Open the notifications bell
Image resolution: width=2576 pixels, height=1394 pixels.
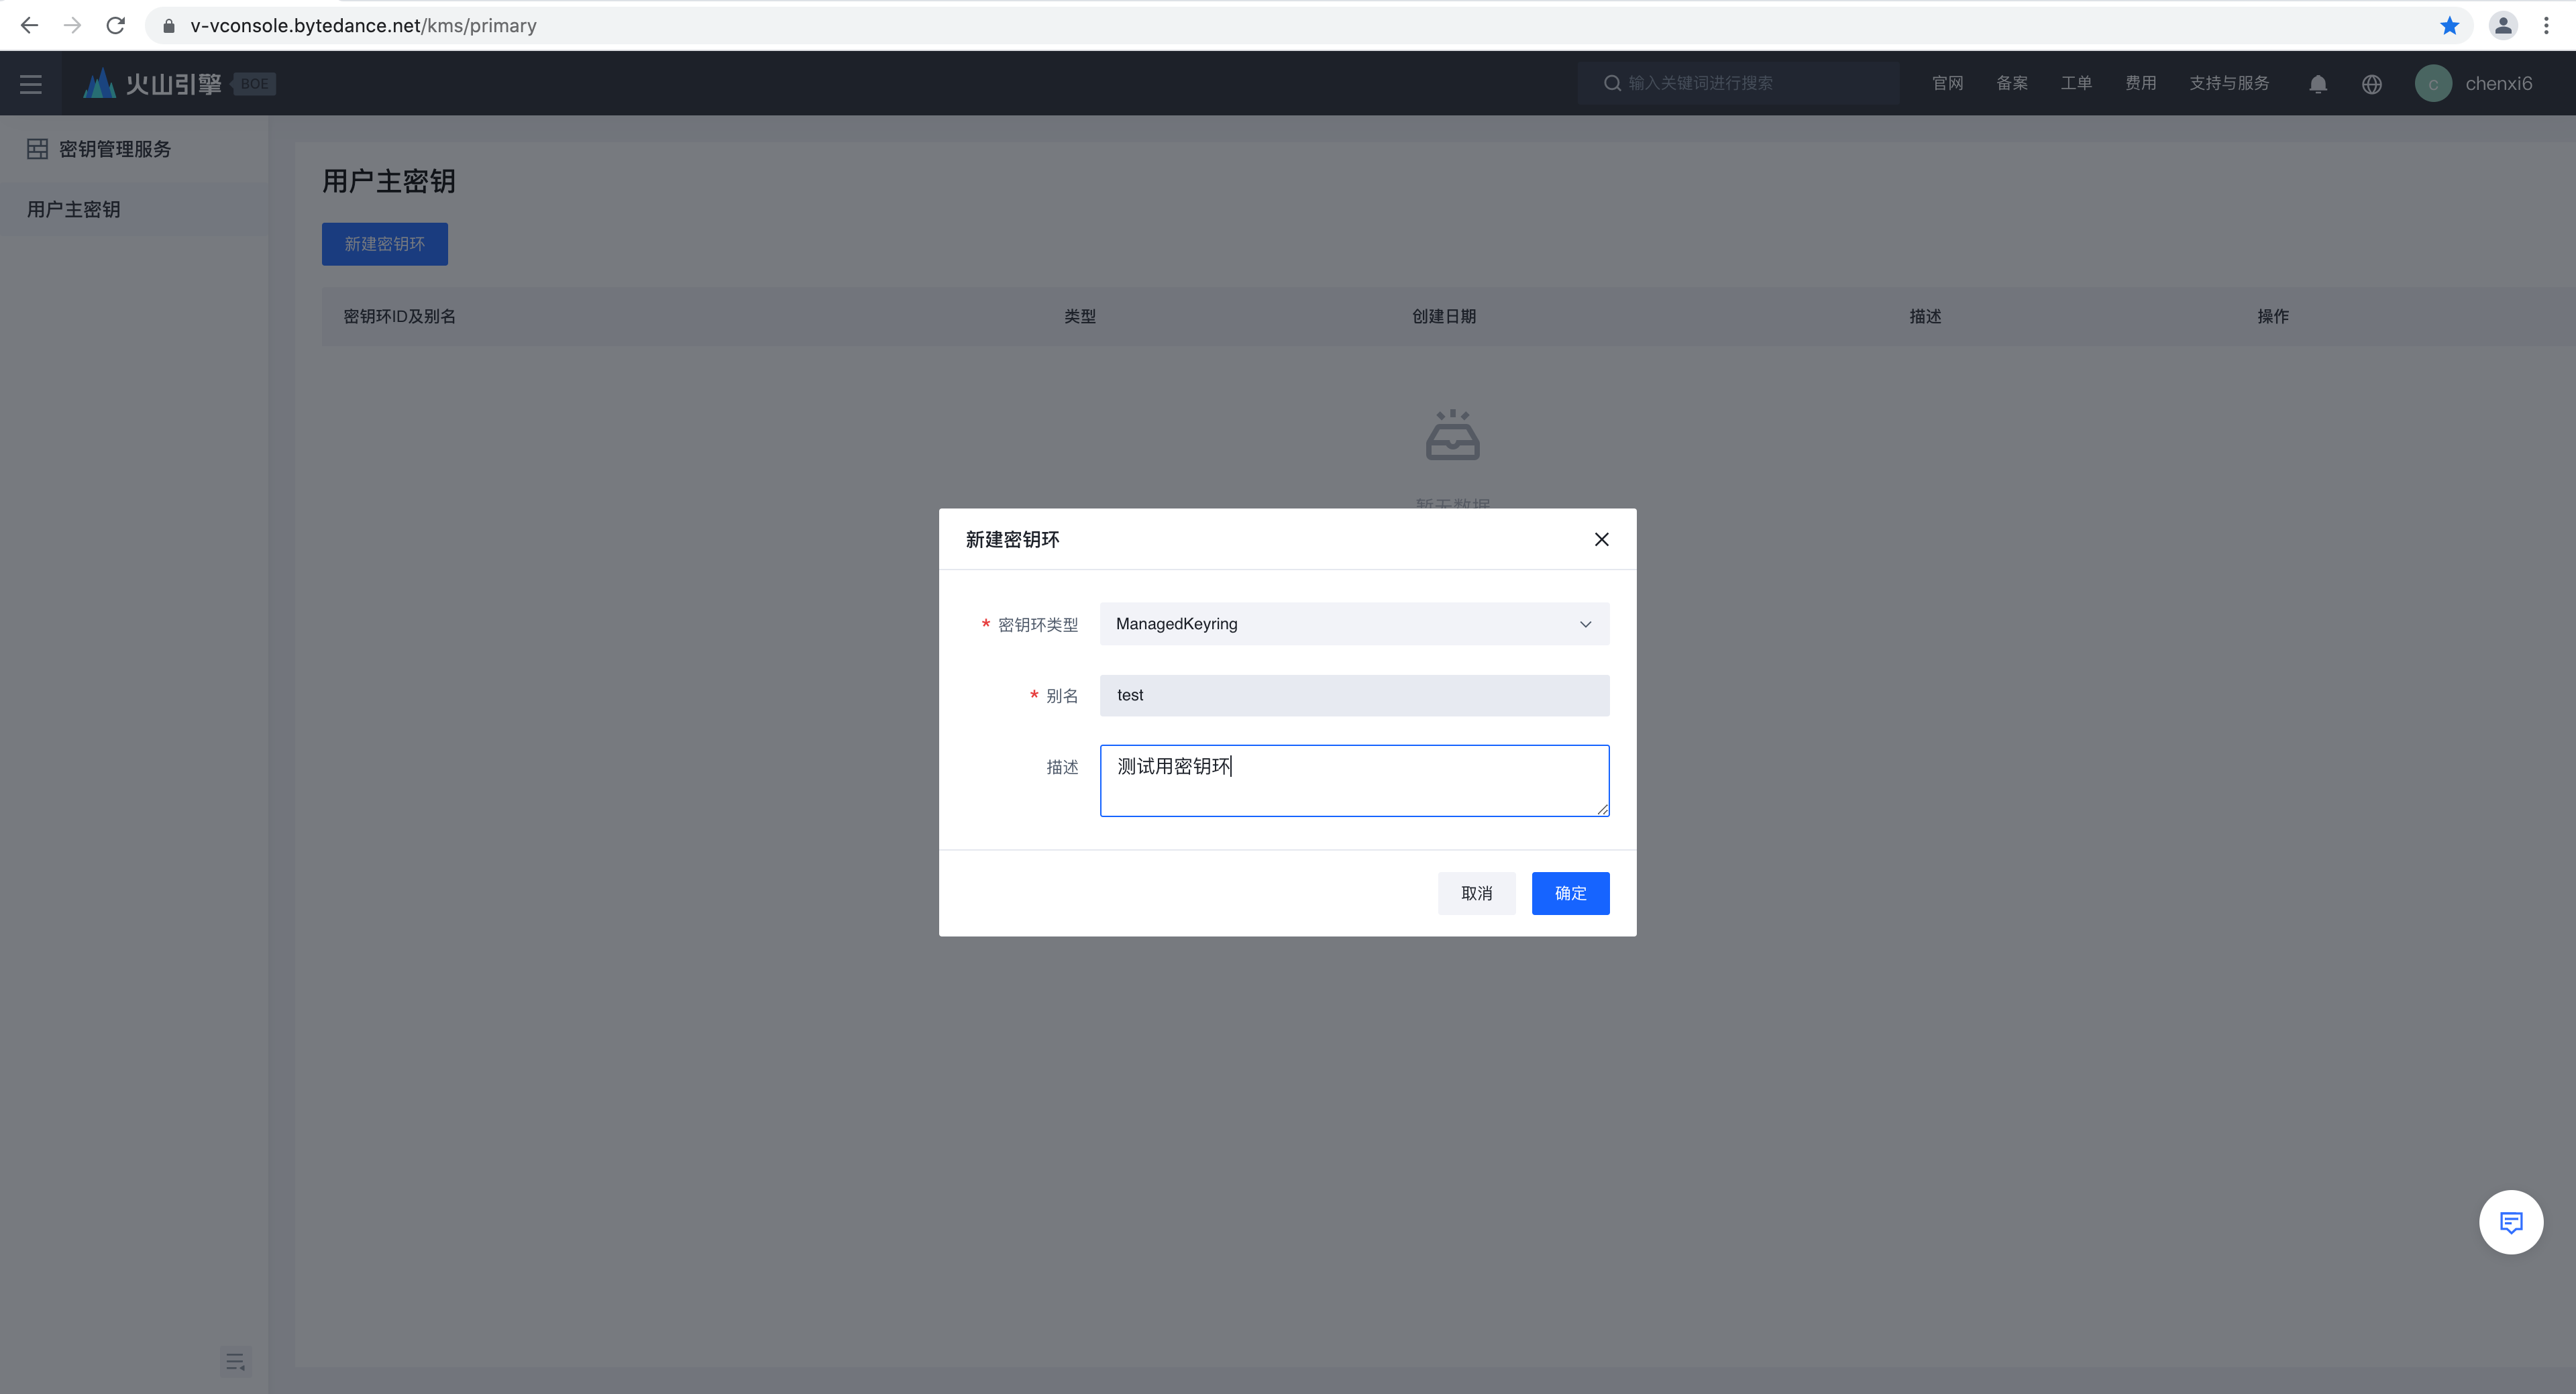(2318, 84)
